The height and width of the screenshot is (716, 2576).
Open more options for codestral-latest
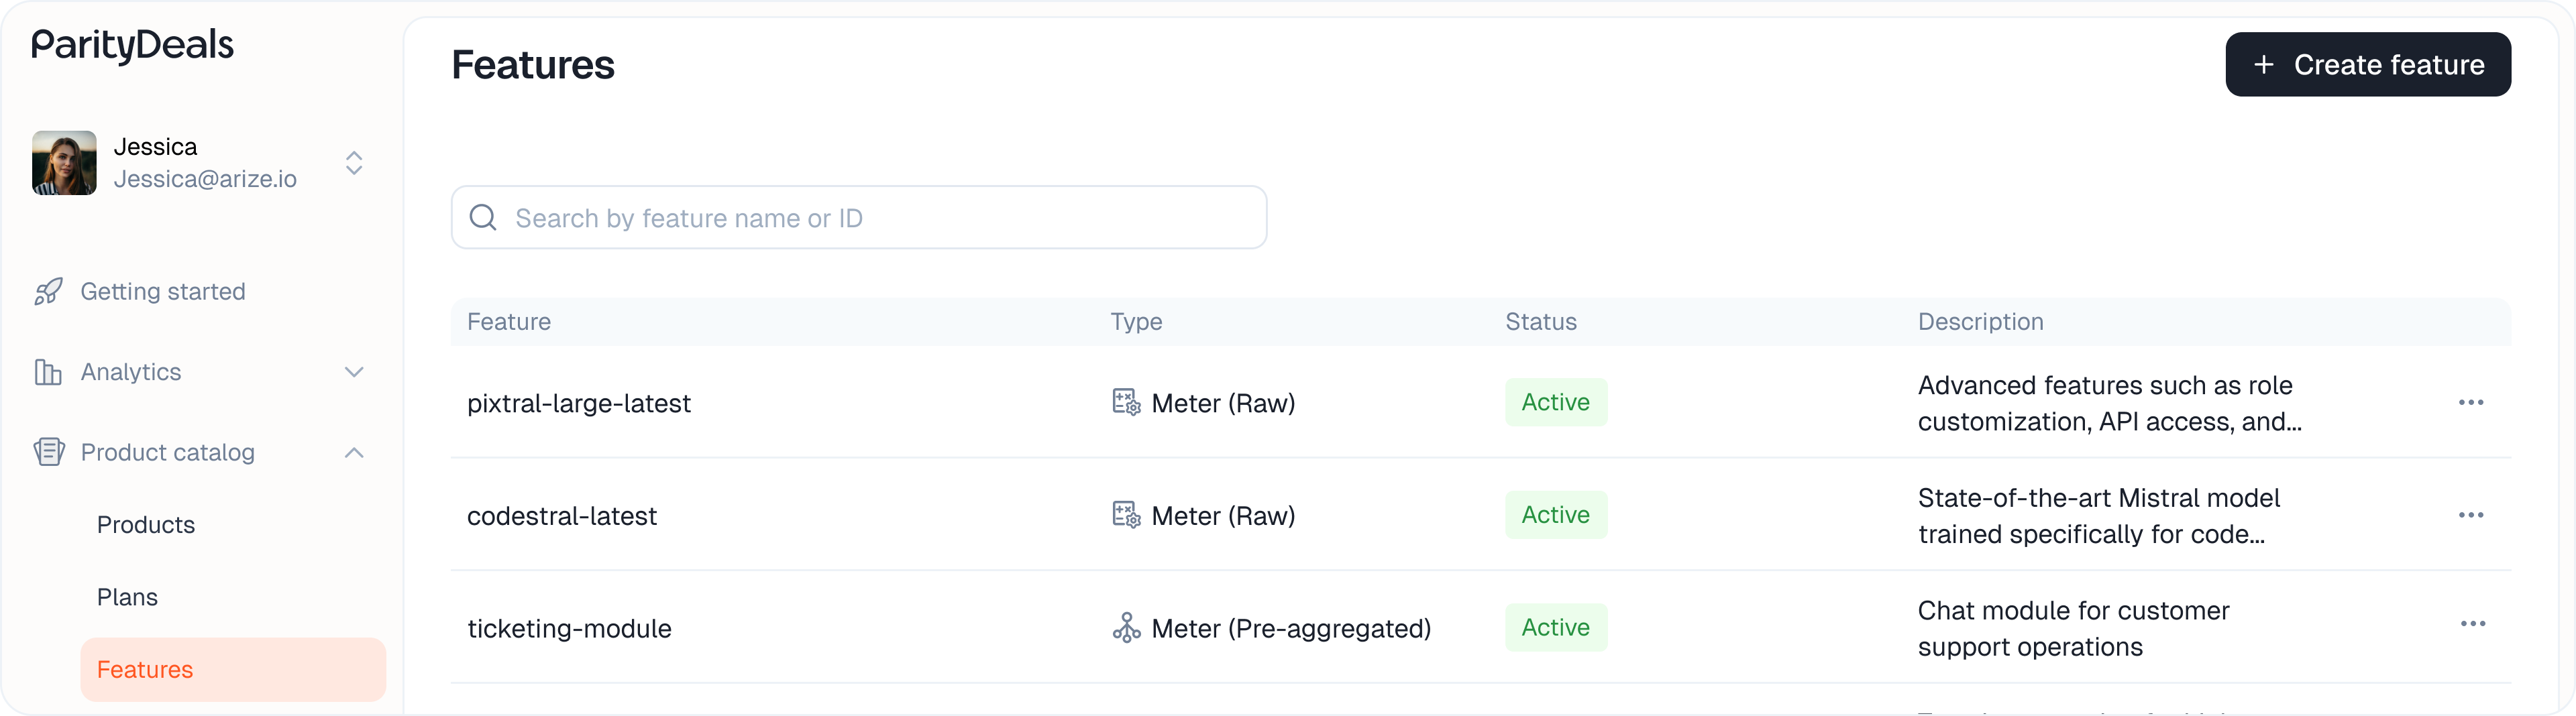click(2470, 516)
